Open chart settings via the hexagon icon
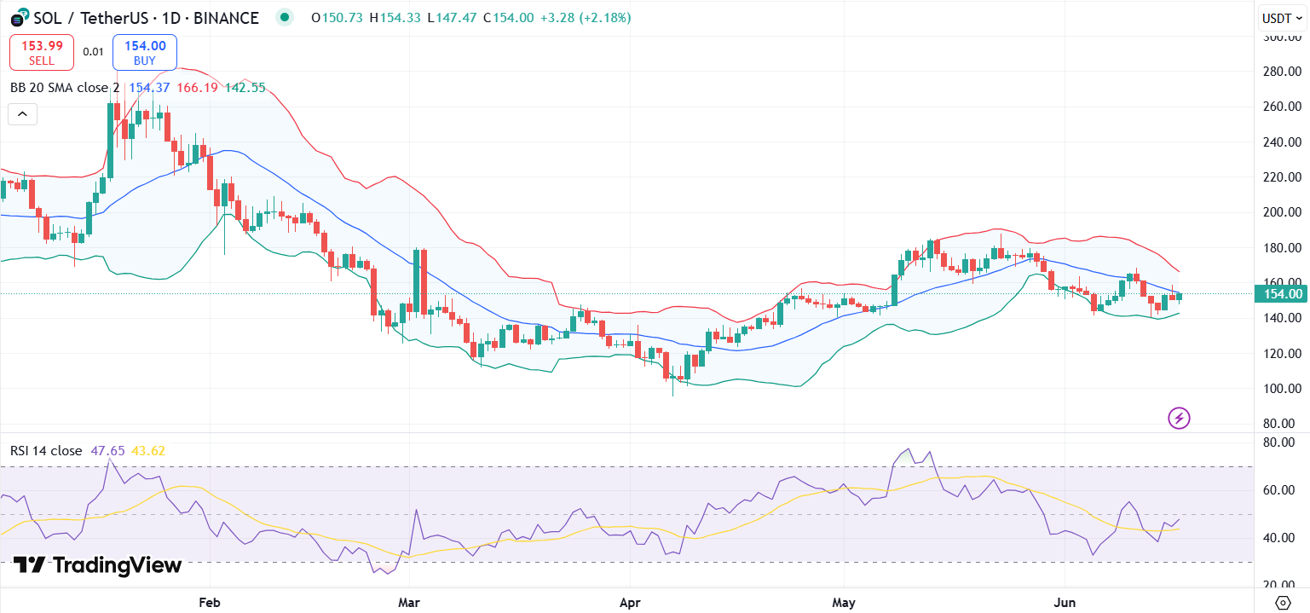Screen dimensions: 1310x613 [x=1284, y=601]
